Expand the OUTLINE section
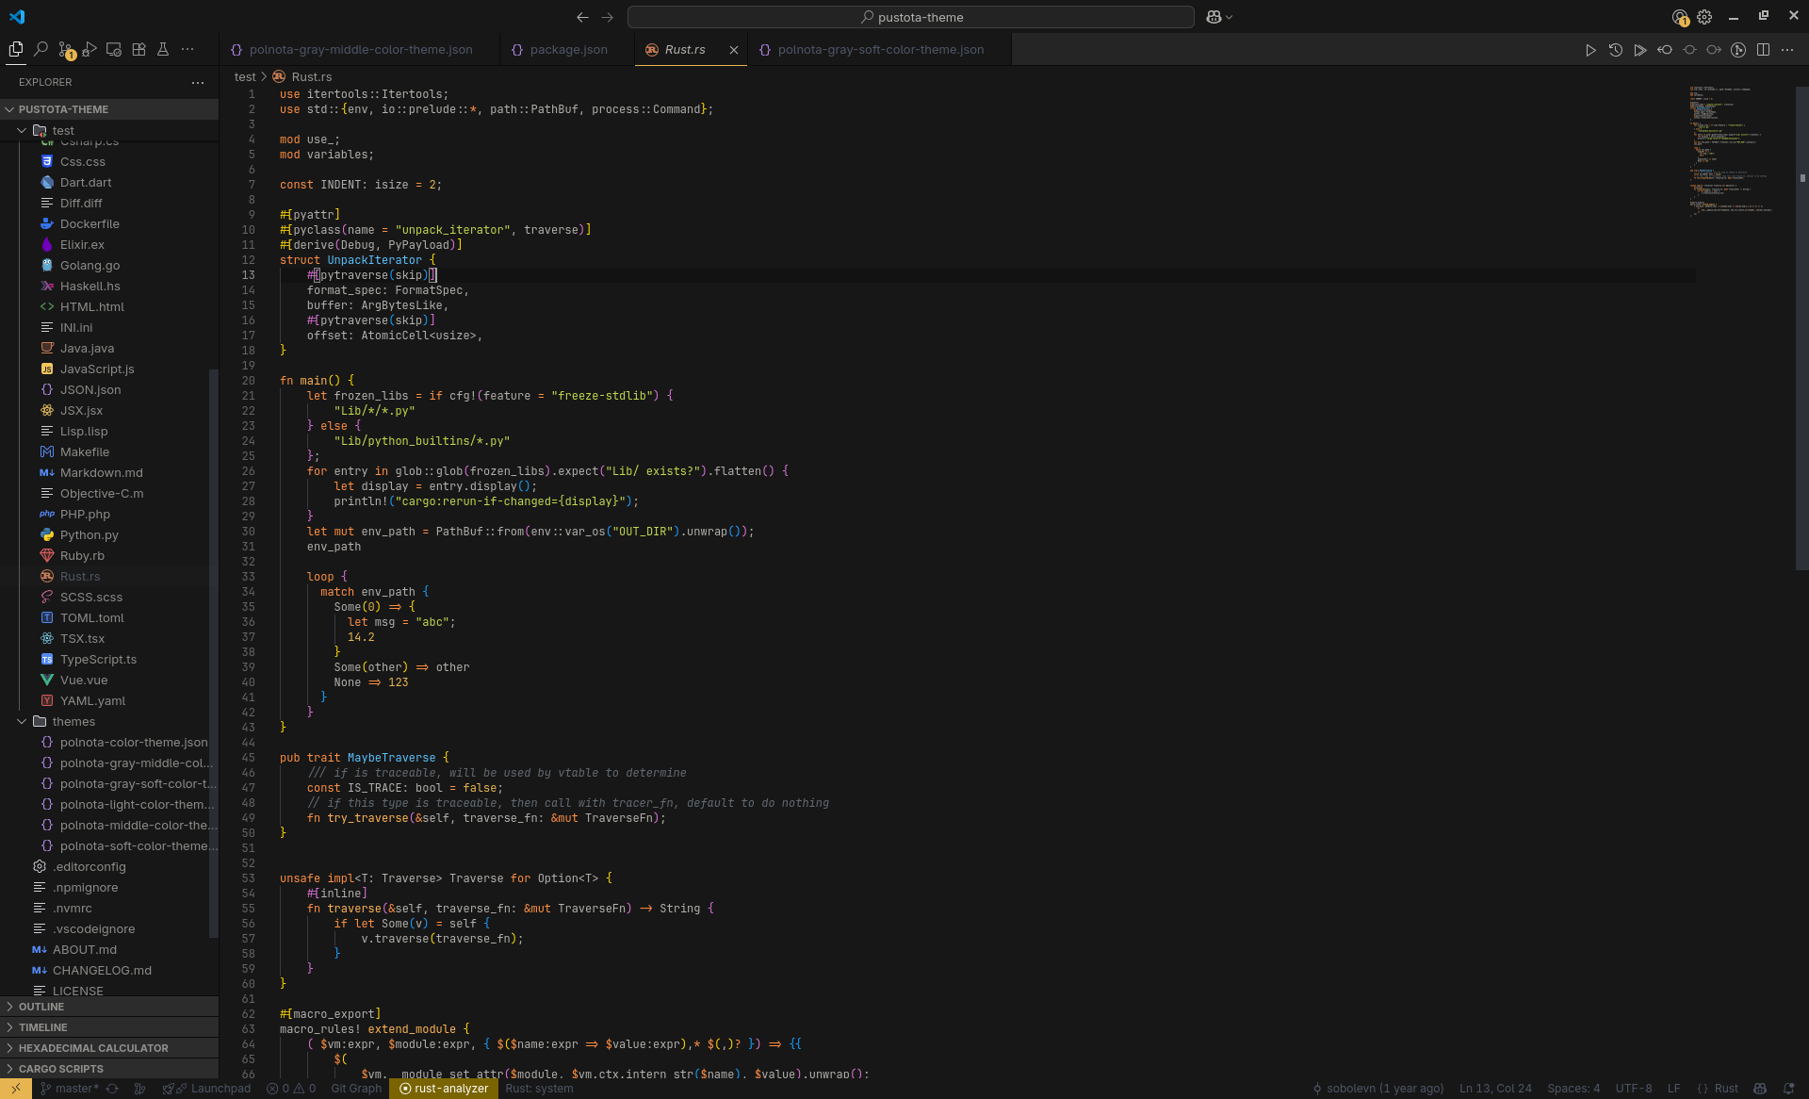The height and width of the screenshot is (1099, 1809). tap(41, 1007)
